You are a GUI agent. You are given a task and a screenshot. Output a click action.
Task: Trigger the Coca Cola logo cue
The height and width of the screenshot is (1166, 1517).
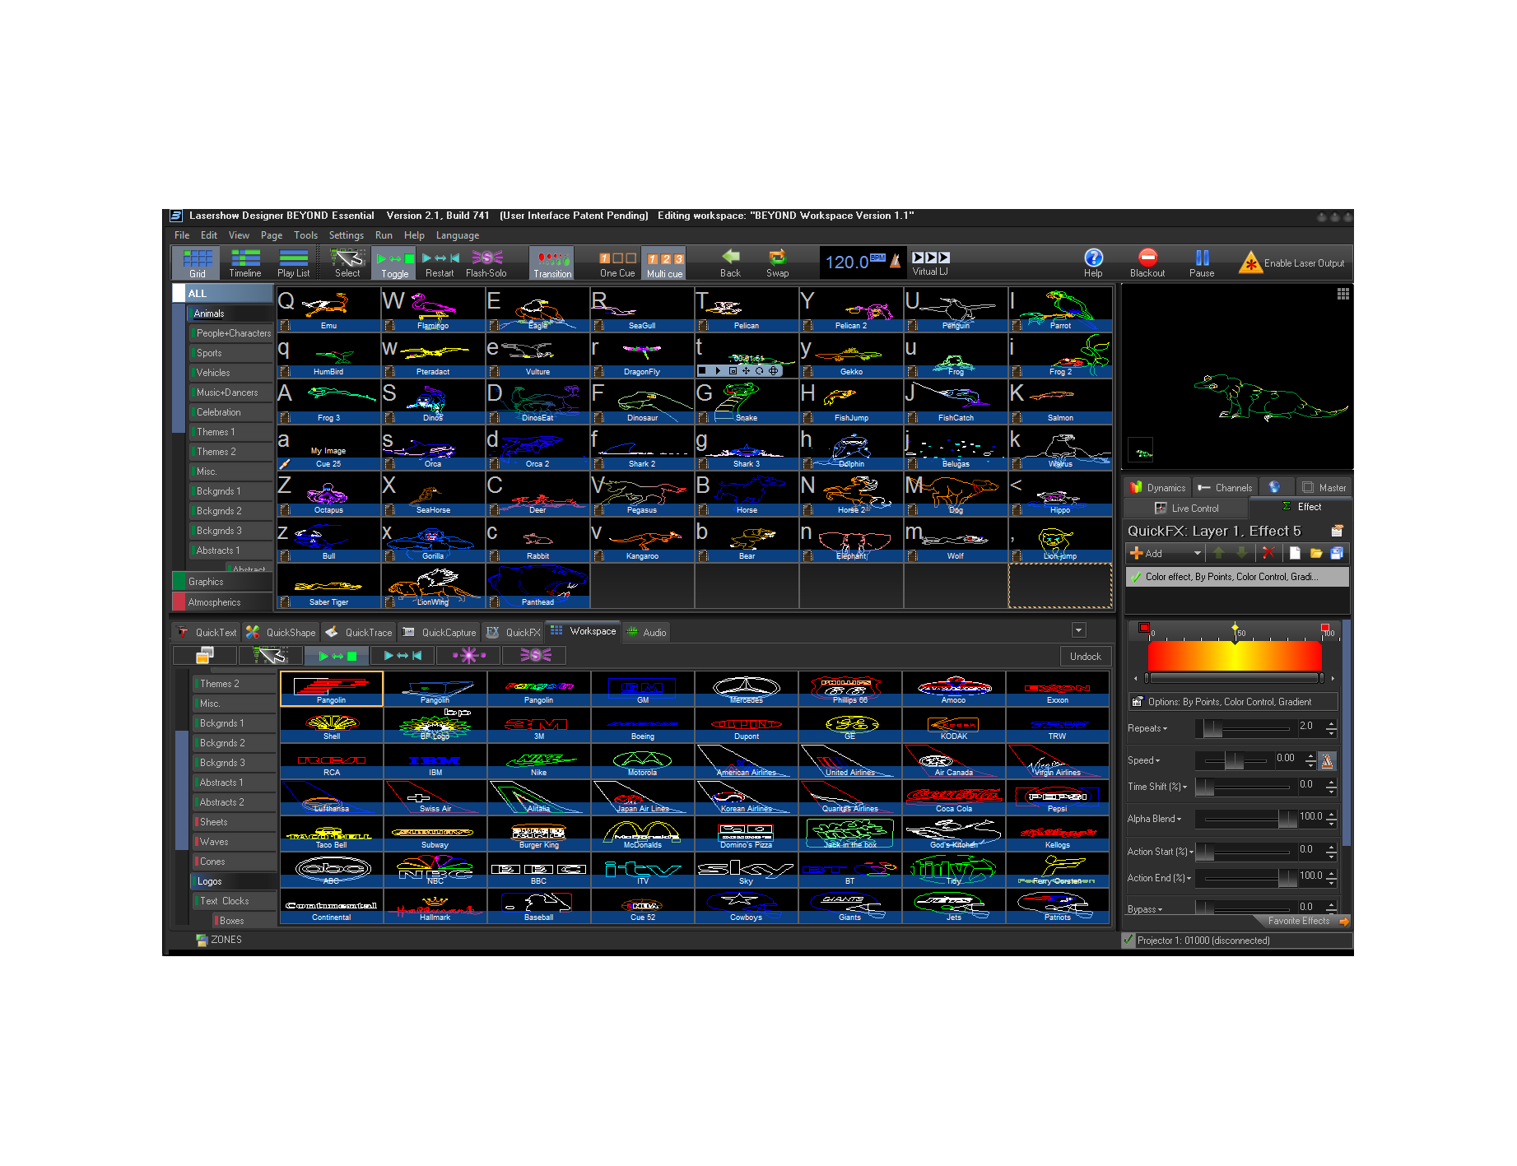click(x=953, y=798)
